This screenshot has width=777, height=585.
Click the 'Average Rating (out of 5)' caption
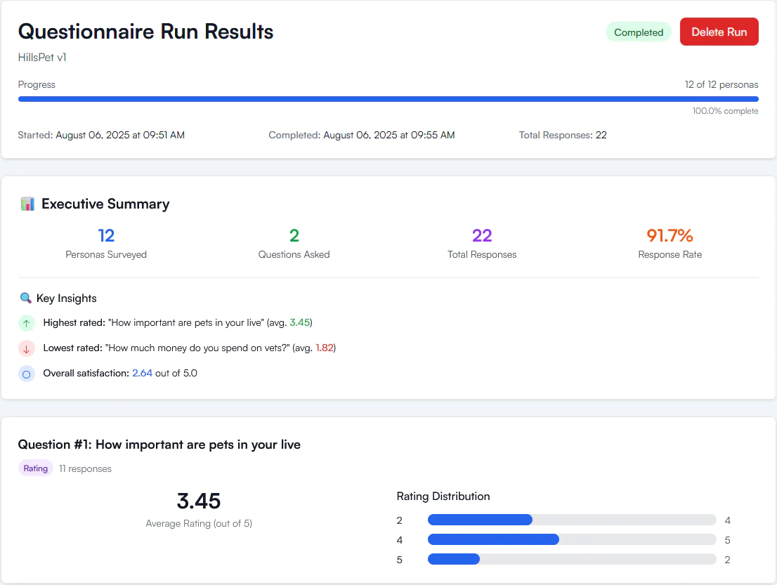(x=199, y=524)
